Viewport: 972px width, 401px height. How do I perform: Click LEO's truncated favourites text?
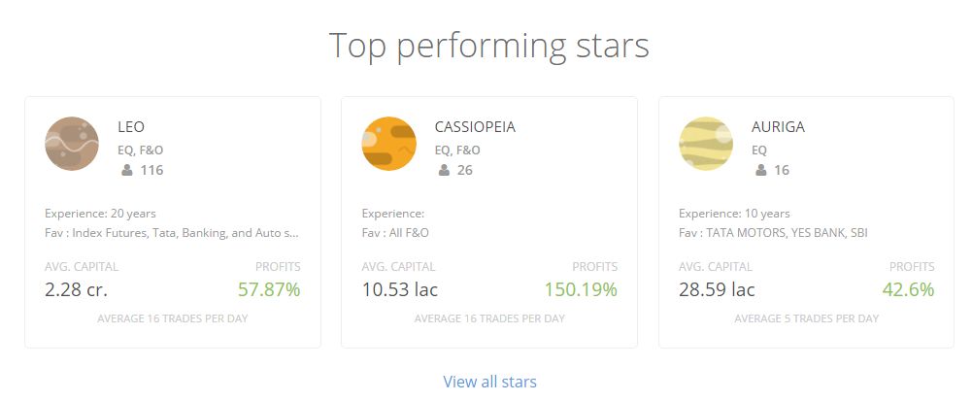[x=172, y=233]
